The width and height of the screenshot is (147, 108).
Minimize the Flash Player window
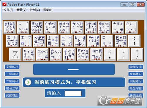124,5
